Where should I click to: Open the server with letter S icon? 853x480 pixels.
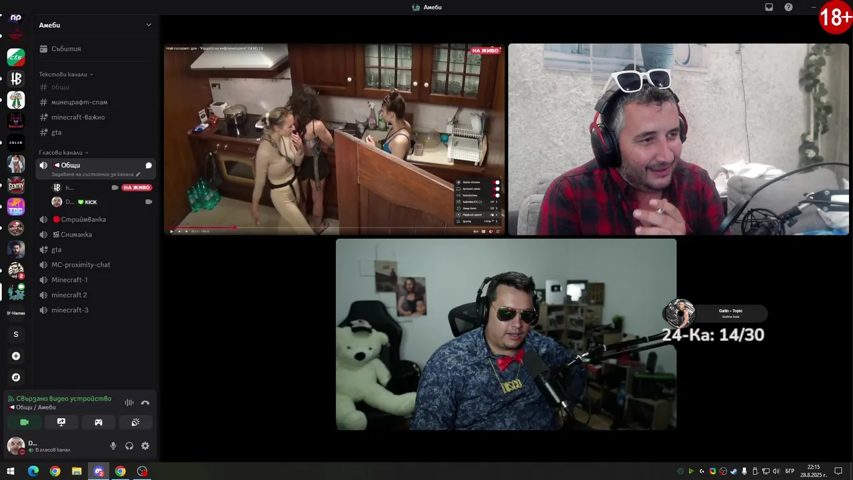16,335
